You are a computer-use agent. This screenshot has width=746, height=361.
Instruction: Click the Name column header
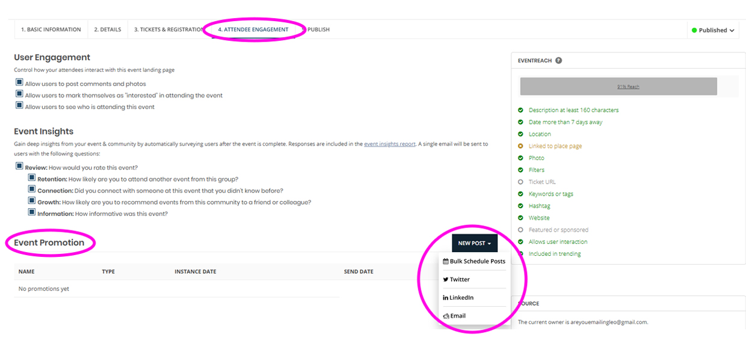click(26, 272)
